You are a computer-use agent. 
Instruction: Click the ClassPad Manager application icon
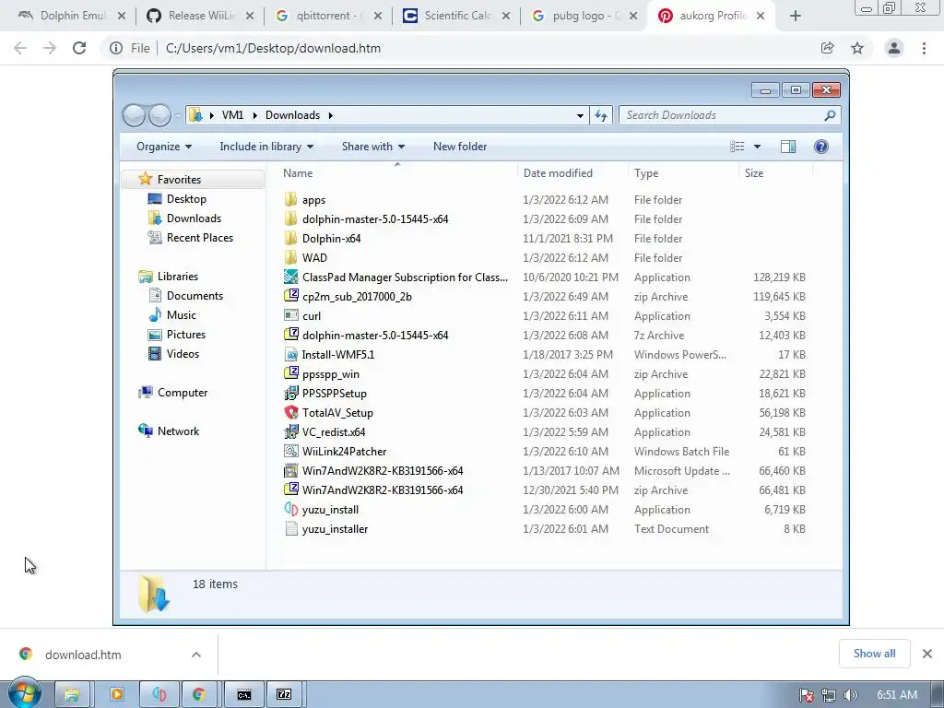[x=290, y=277]
